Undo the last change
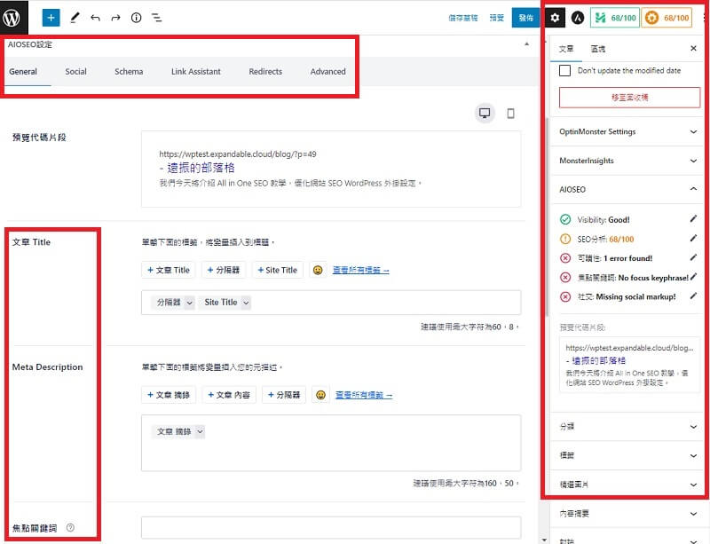The width and height of the screenshot is (710, 544). 95,18
